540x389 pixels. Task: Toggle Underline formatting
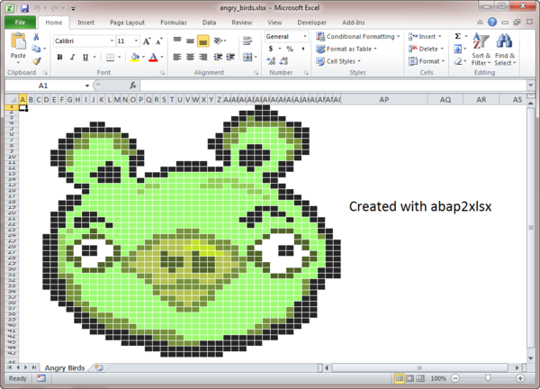(x=85, y=57)
